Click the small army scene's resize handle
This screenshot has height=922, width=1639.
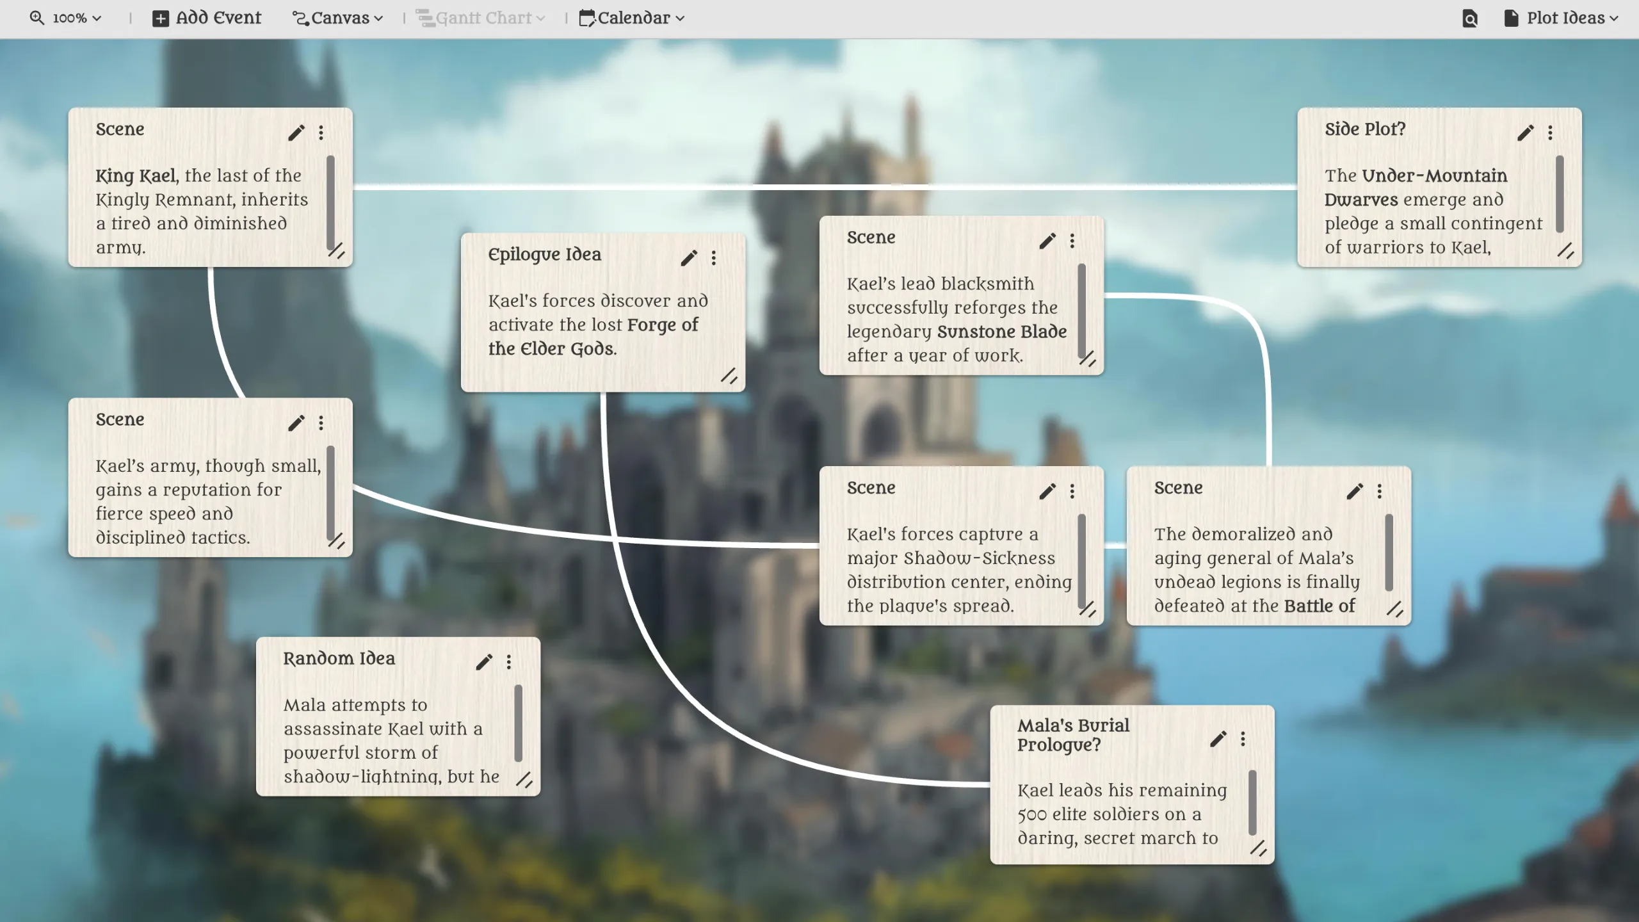click(x=336, y=541)
